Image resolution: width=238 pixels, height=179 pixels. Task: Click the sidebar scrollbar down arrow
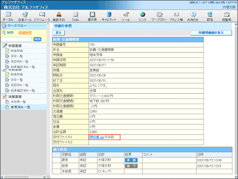pyautogui.click(x=48, y=173)
